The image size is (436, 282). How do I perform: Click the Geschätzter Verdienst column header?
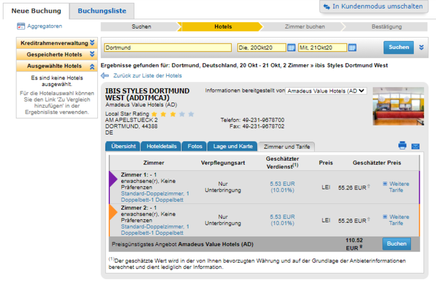(283, 163)
